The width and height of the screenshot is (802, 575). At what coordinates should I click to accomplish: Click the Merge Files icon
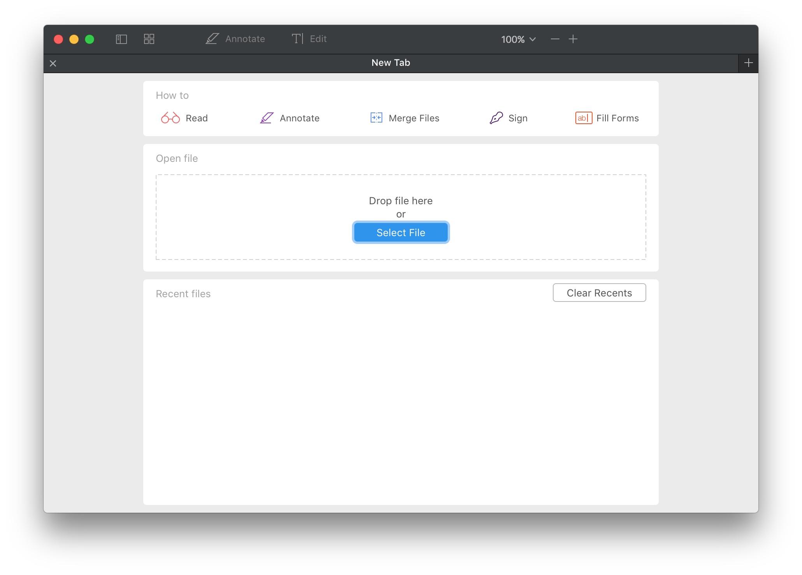pos(376,118)
